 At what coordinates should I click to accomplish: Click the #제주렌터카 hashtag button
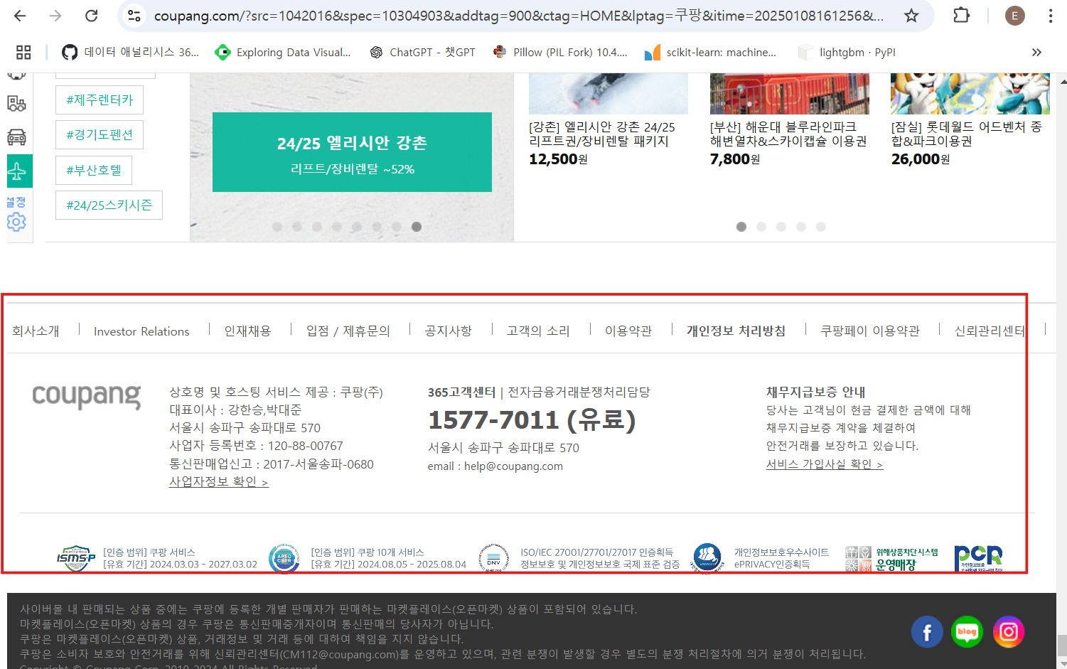point(100,100)
